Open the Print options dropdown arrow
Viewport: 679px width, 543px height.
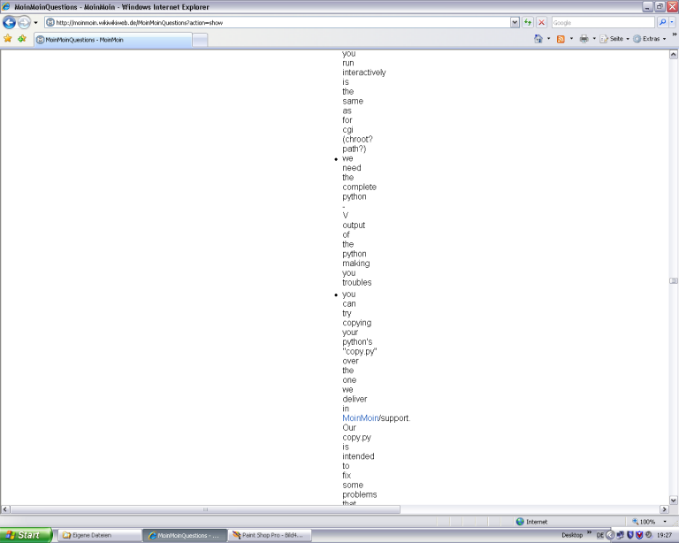pos(594,39)
